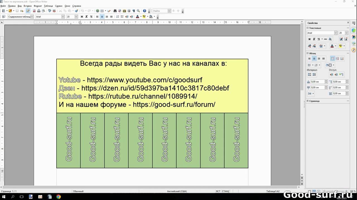Toggle Nonprinting characters pilcrow icon
Viewport: 357px width, 200px height.
point(134,11)
